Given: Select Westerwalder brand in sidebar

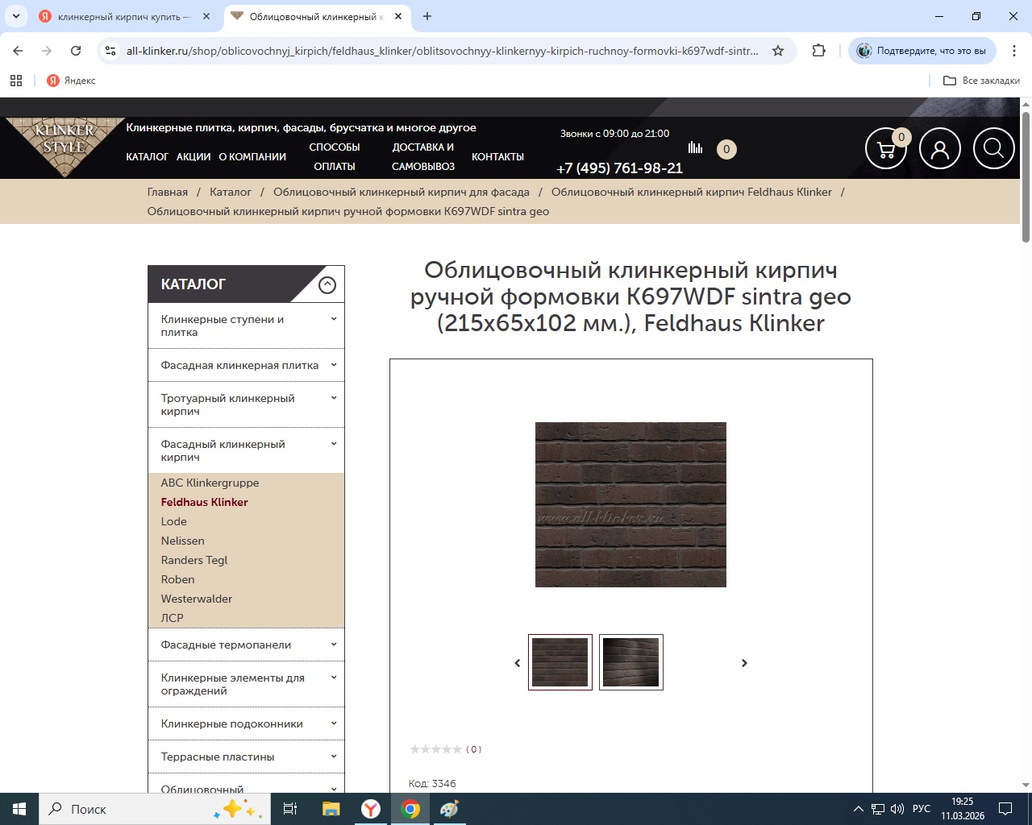Looking at the screenshot, I should click(197, 599).
